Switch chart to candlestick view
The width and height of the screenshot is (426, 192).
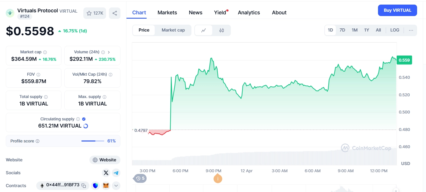pos(222,30)
